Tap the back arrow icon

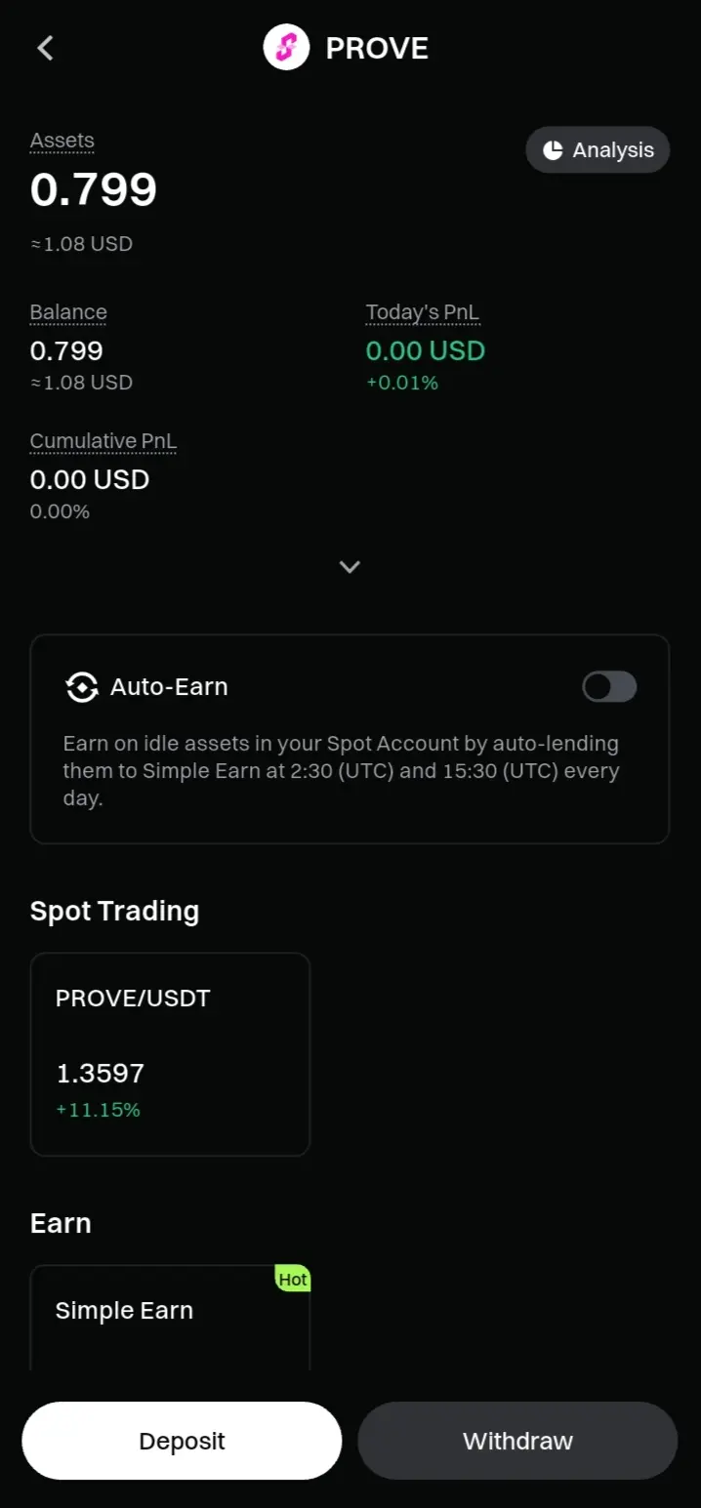[x=45, y=48]
